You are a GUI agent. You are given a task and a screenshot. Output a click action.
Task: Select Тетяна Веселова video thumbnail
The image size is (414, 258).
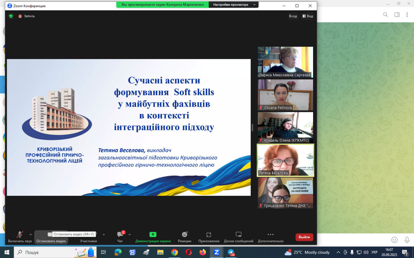(x=285, y=160)
